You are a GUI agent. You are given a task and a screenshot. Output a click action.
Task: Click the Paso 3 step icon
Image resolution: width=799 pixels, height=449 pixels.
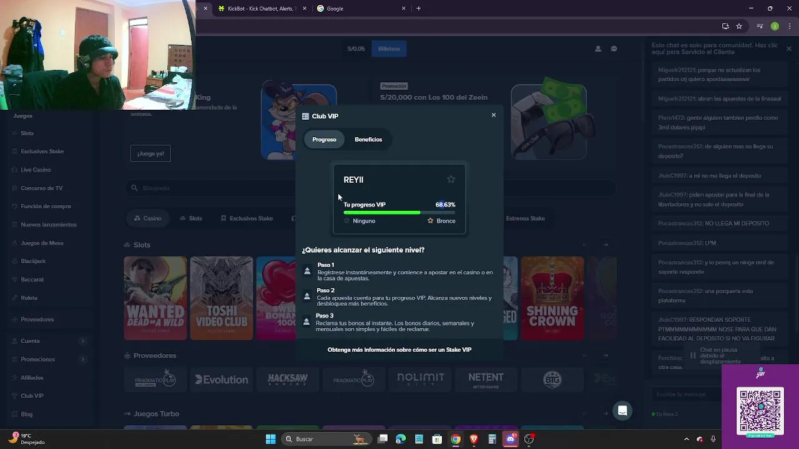(x=306, y=322)
